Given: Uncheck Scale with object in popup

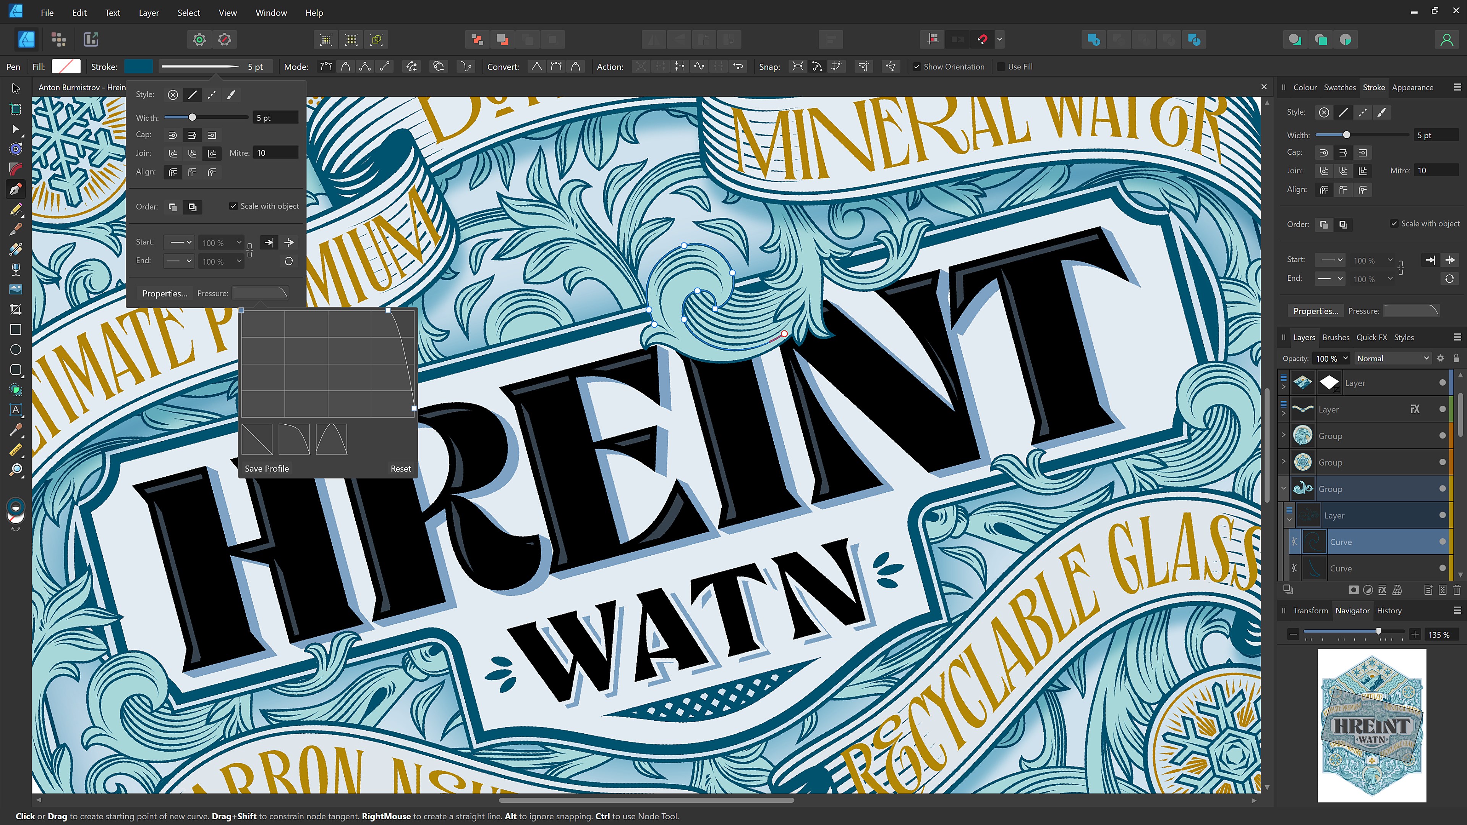Looking at the screenshot, I should tap(233, 206).
